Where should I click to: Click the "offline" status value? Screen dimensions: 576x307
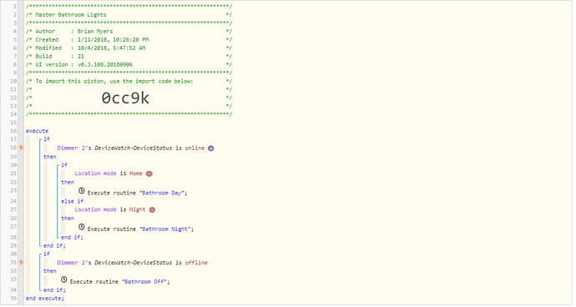click(x=196, y=263)
